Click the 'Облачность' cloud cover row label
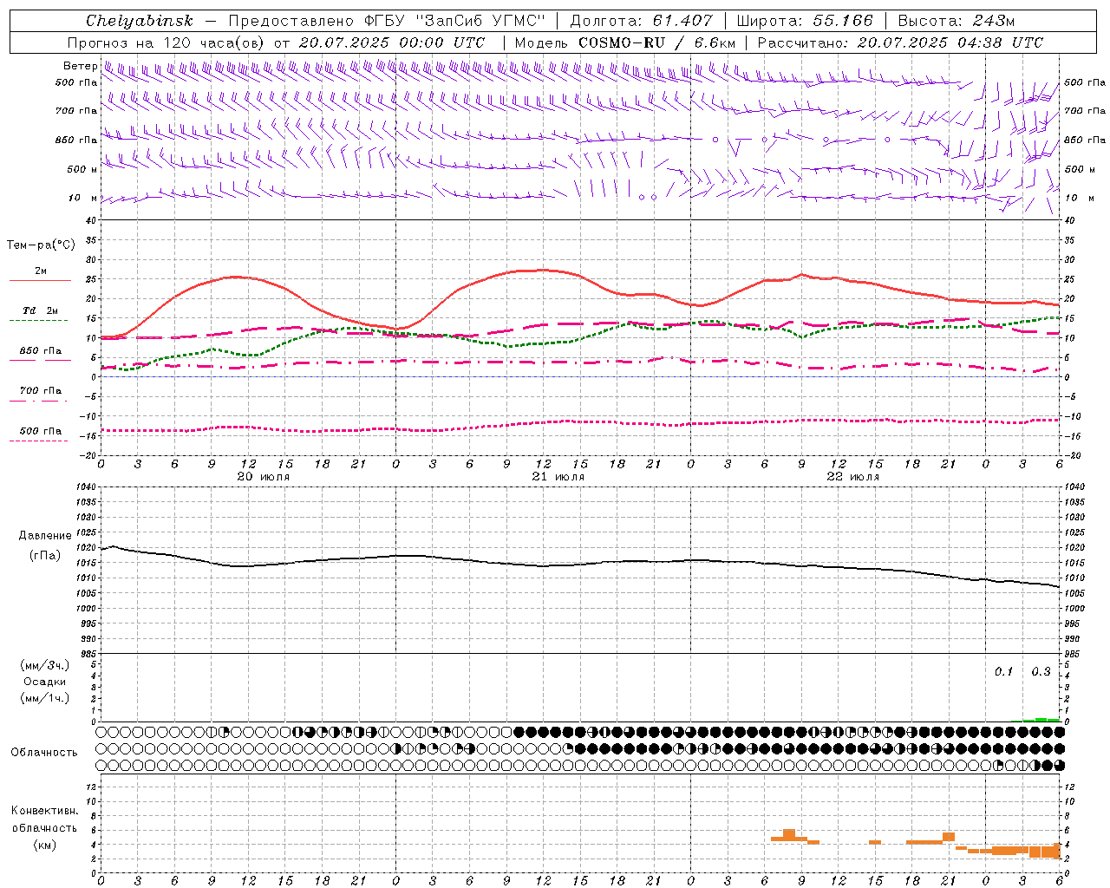This screenshot has height=888, width=1110. [x=44, y=753]
